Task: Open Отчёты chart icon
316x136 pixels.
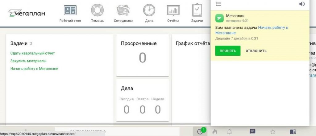Action: [x=173, y=11]
